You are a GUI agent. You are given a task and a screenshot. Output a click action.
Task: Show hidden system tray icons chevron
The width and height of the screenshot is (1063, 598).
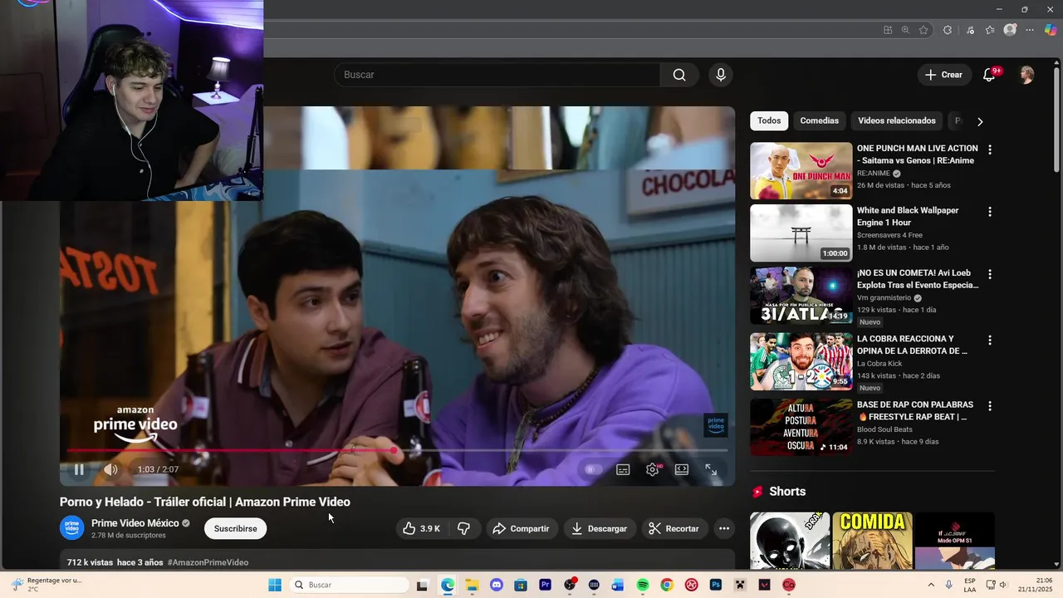pyautogui.click(x=930, y=585)
